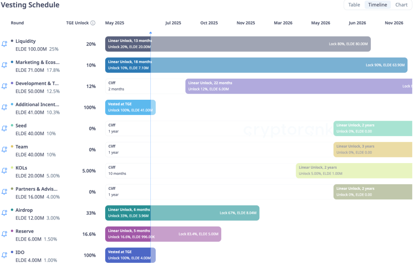This screenshot has height=264, width=414.
Task: Set an alert bell for the Liquidity round
Action: [x=4, y=44]
